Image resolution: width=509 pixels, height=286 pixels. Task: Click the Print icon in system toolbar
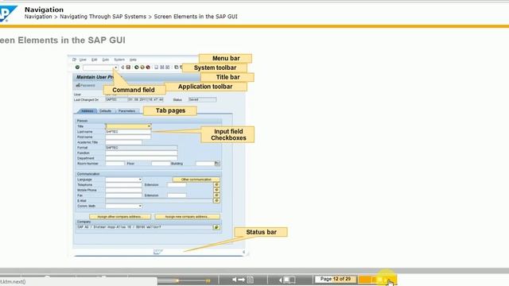[x=156, y=67]
